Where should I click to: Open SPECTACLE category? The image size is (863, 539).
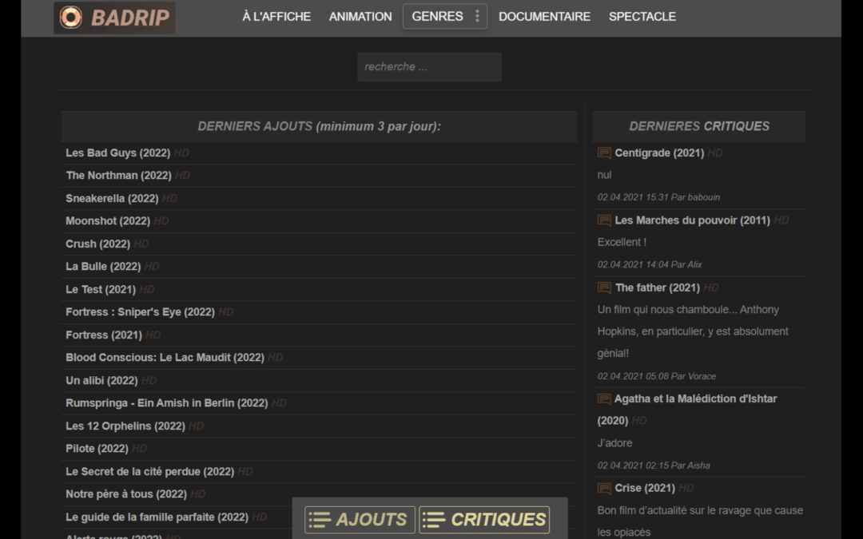[642, 17]
